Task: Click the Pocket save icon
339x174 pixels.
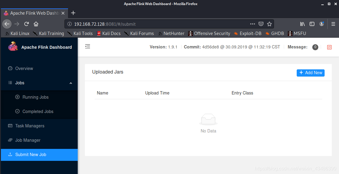Action: coord(261,24)
